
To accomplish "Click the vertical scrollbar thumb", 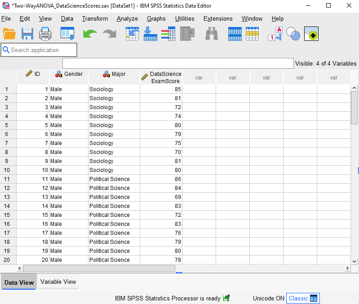I will (354, 108).
